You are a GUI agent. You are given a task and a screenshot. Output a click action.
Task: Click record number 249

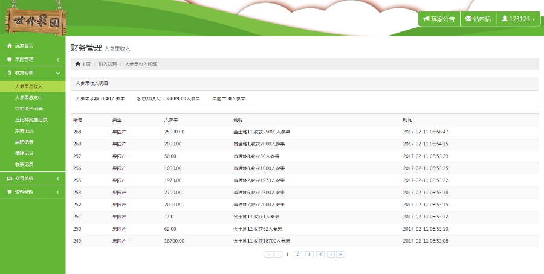coord(77,241)
